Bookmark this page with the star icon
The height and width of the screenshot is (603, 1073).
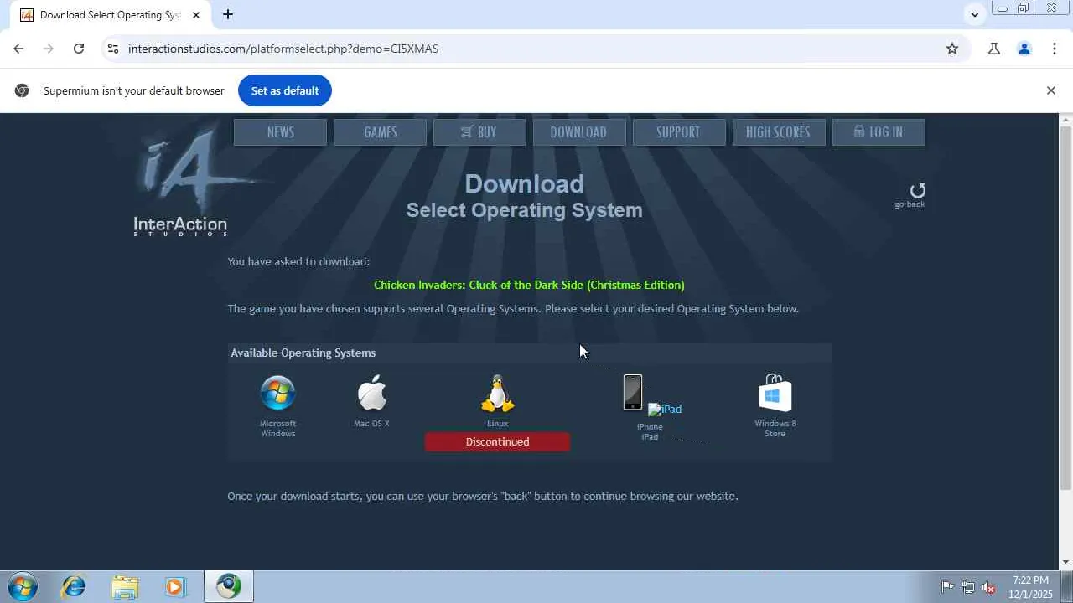pyautogui.click(x=952, y=49)
